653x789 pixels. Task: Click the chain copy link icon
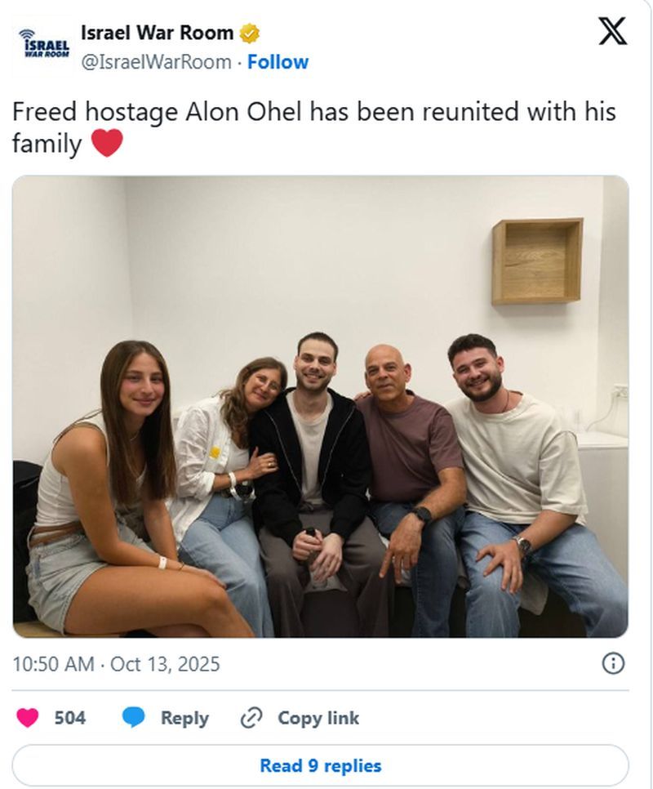pos(250,718)
